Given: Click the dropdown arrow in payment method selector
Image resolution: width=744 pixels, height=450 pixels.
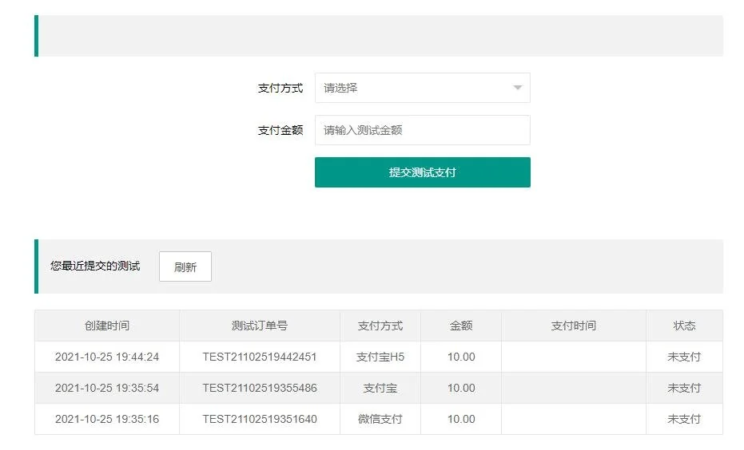Looking at the screenshot, I should (x=517, y=88).
